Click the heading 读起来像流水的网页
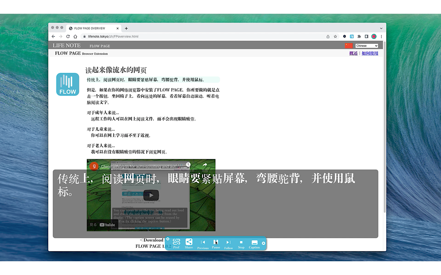This screenshot has width=441, height=275. click(x=116, y=70)
